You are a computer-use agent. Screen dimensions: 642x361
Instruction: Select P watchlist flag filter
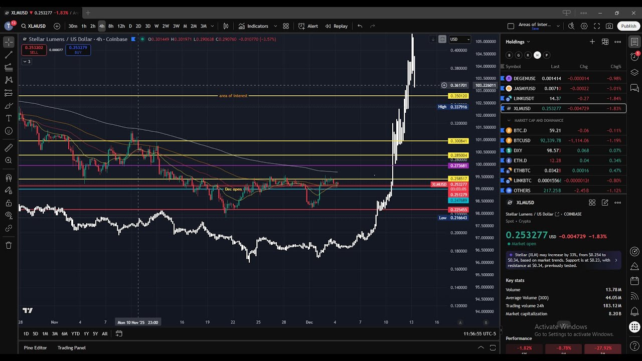[x=547, y=55]
